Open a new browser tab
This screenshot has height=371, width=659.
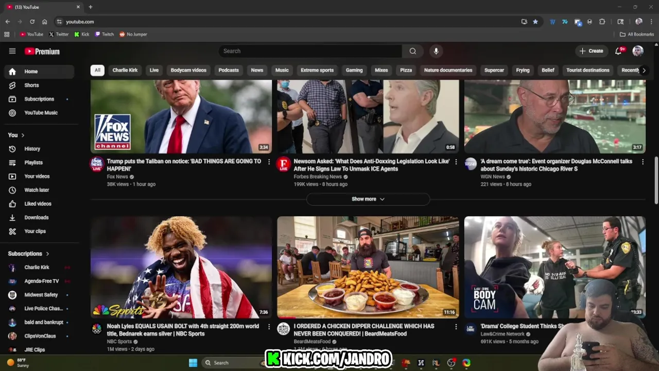point(91,7)
